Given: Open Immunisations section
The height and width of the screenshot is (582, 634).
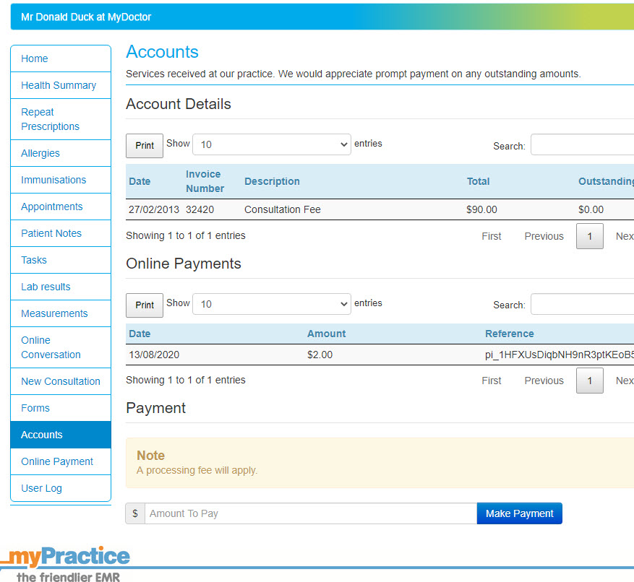Looking at the screenshot, I should 61,180.
